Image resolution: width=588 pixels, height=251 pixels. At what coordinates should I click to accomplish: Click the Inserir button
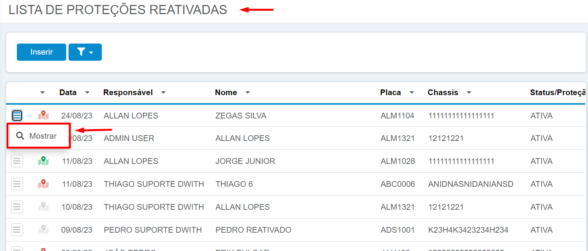pyautogui.click(x=41, y=52)
